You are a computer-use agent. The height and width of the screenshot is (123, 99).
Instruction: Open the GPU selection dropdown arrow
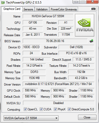pyautogui.click(x=56, y=118)
